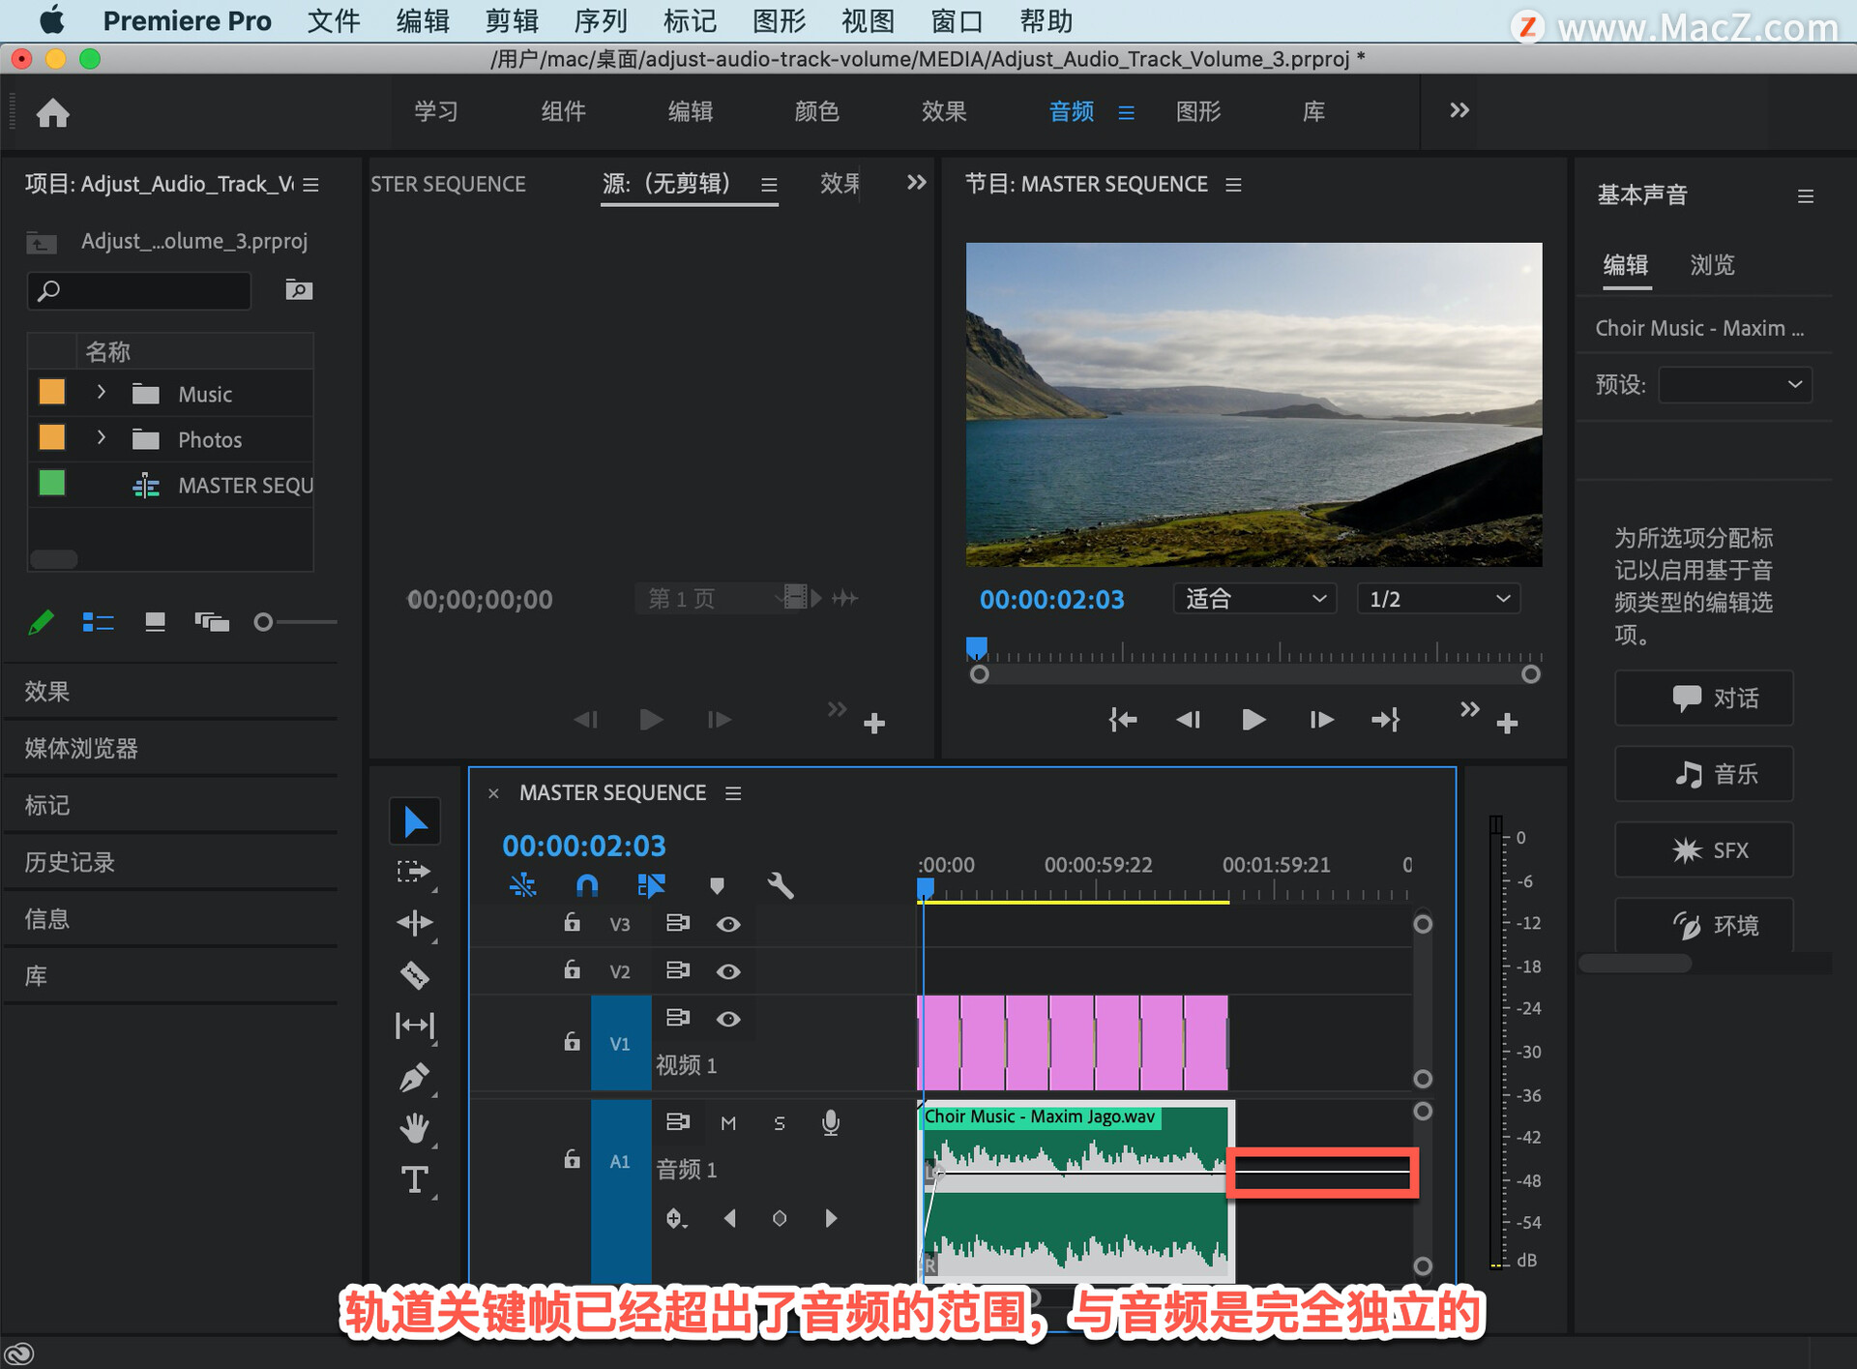Toggle insert sequences as nests icon
The image size is (1857, 1369).
pos(522,885)
